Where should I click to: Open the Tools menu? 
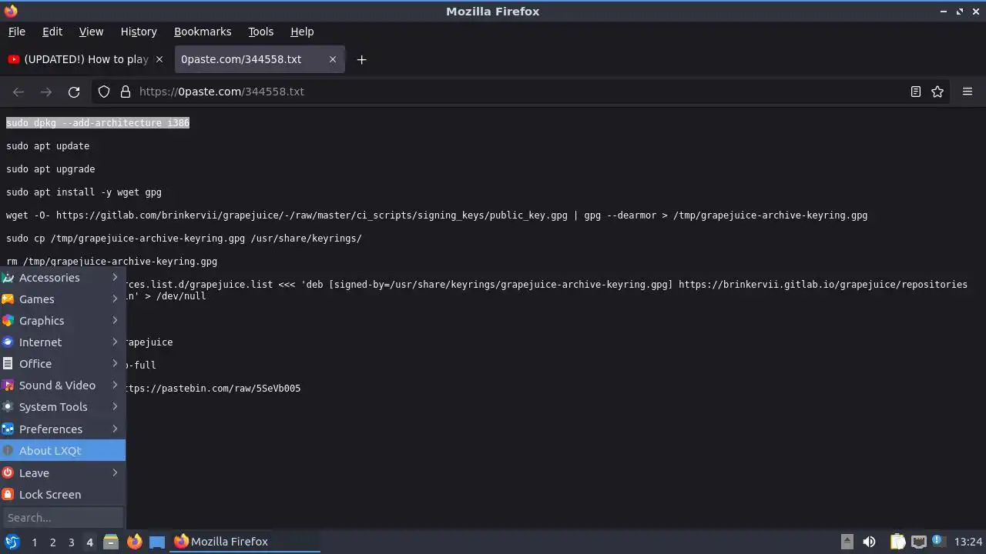pos(260,32)
